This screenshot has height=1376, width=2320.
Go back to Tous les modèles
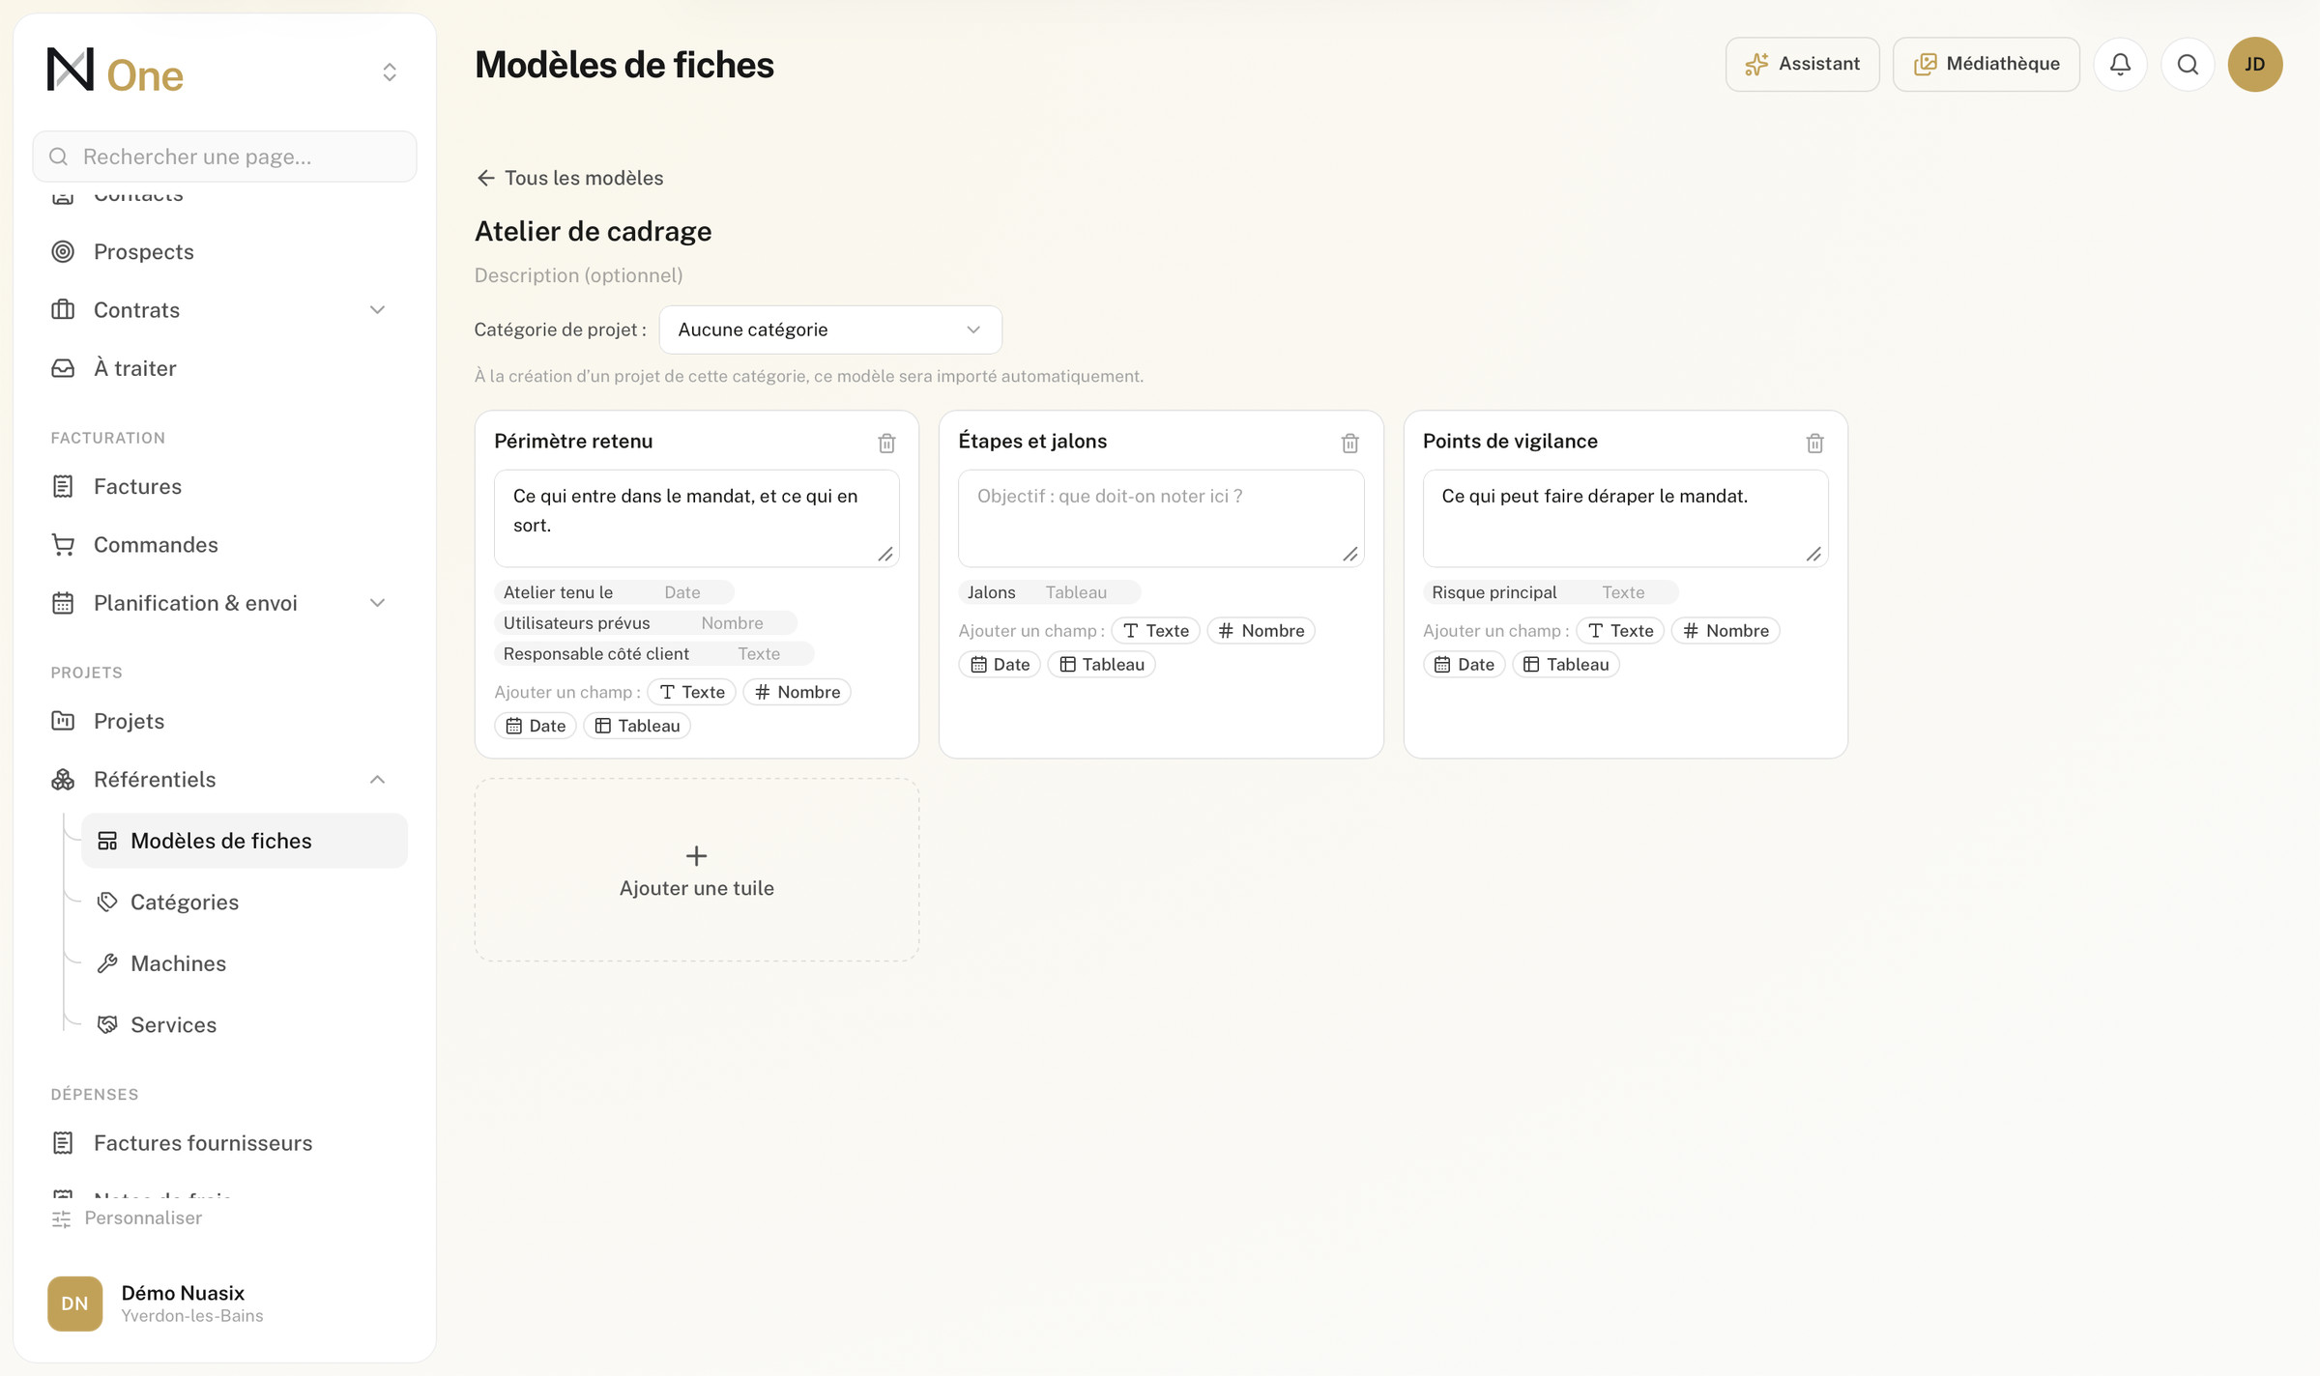(569, 178)
